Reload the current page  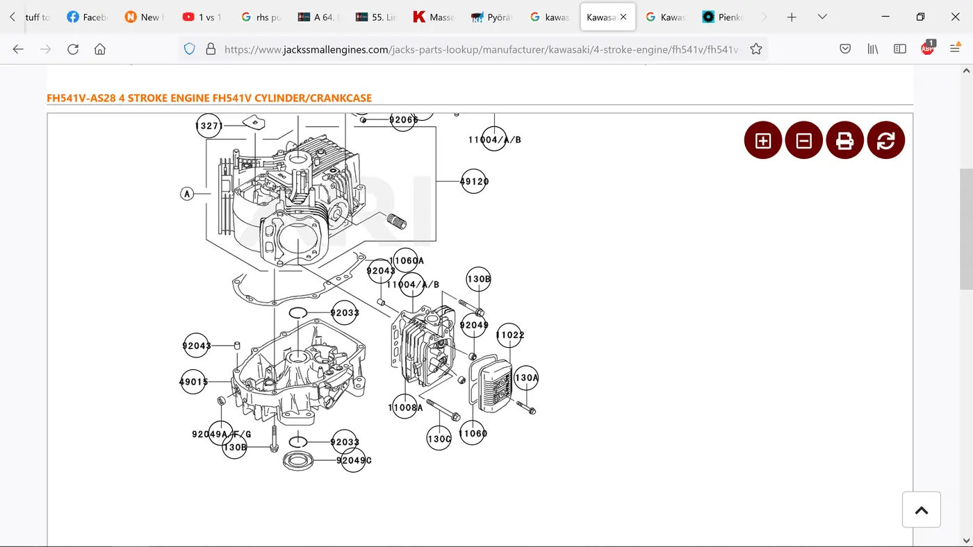pos(73,49)
